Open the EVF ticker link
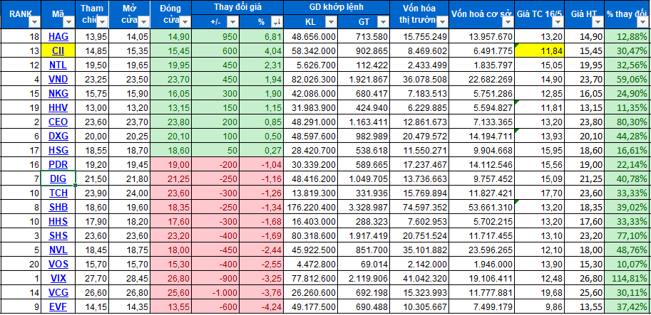Image resolution: width=651 pixels, height=315 pixels. (58, 308)
